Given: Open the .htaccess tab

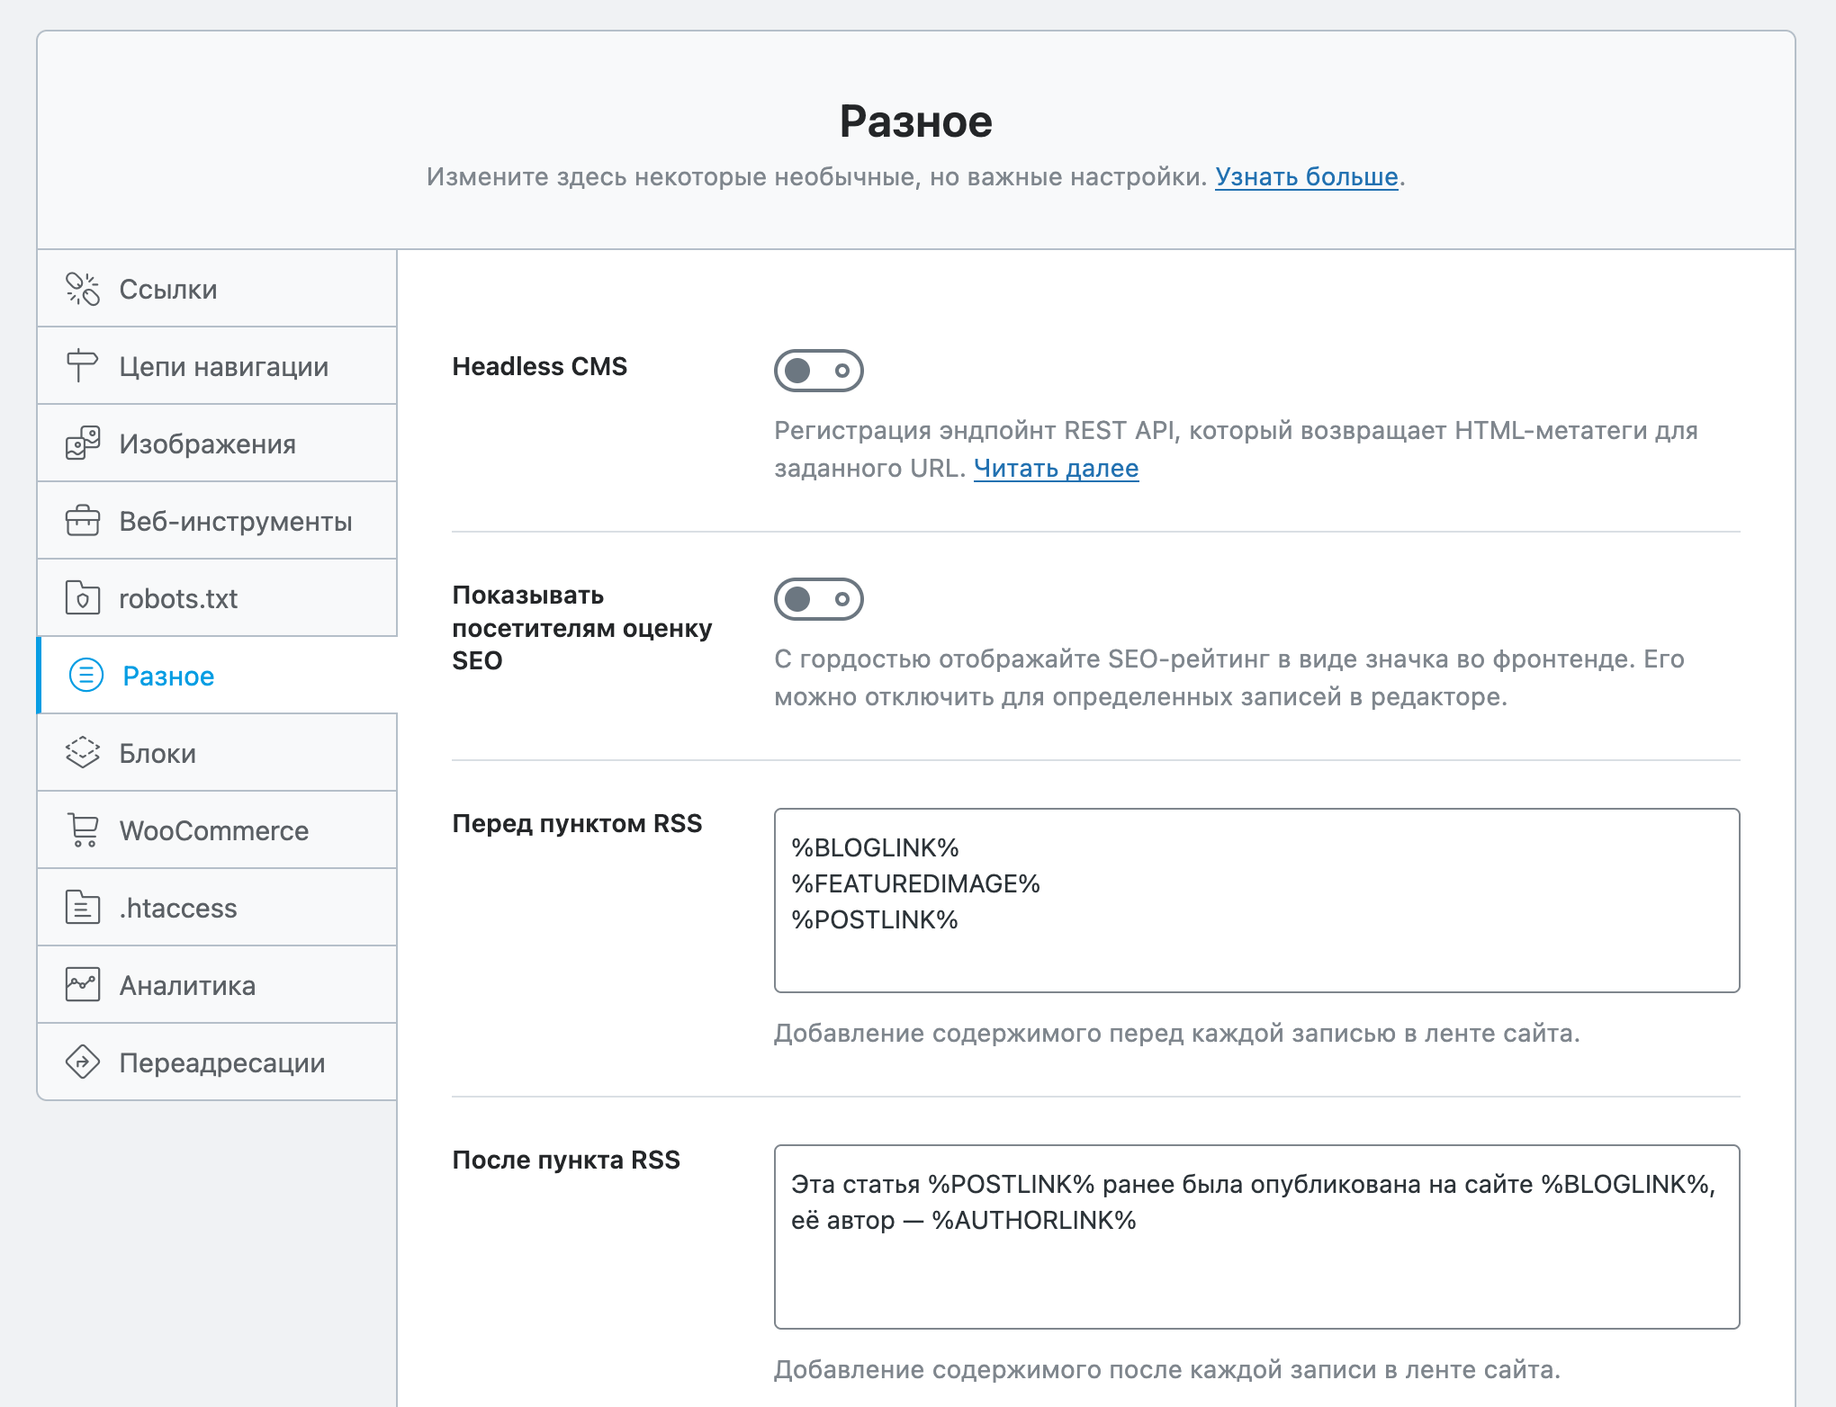Looking at the screenshot, I should pyautogui.click(x=217, y=908).
